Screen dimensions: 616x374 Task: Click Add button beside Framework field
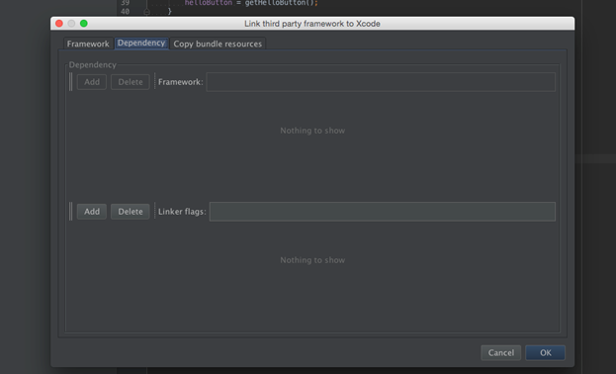tap(92, 82)
